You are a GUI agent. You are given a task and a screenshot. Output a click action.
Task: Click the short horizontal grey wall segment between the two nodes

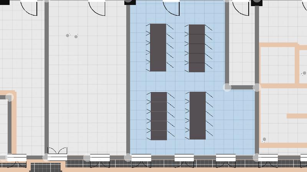(x=242, y=87)
